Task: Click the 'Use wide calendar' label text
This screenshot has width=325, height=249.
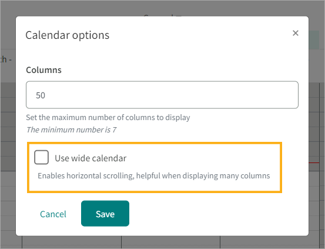Action: [91, 158]
